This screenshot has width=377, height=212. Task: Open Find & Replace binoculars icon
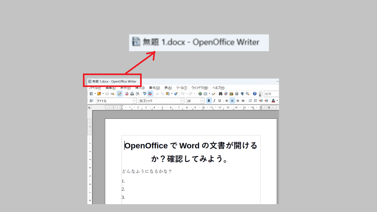click(x=221, y=94)
